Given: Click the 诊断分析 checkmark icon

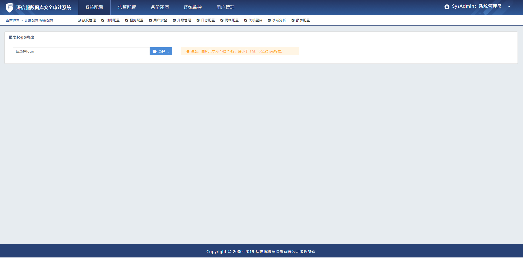Looking at the screenshot, I should [x=269, y=20].
